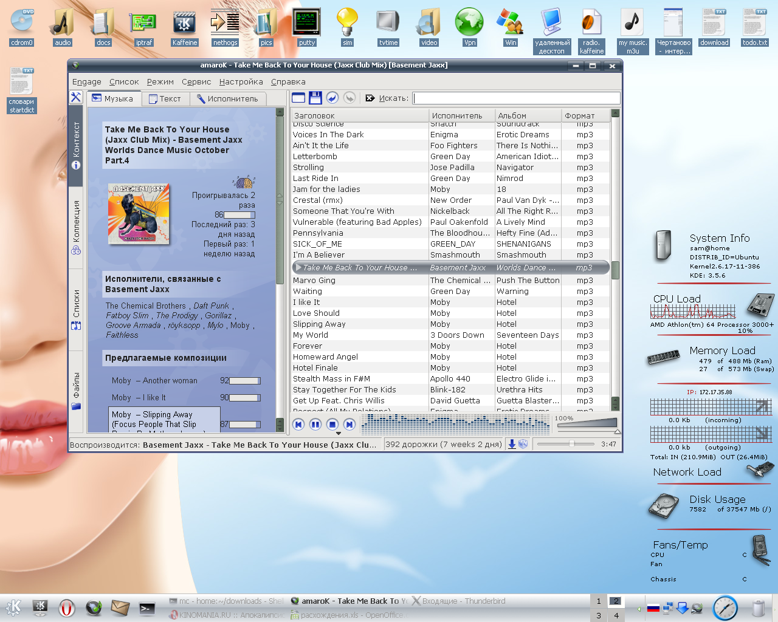Collapse the Предлагаемые композиции section
Viewport: 778px width, 622px height.
[x=166, y=358]
